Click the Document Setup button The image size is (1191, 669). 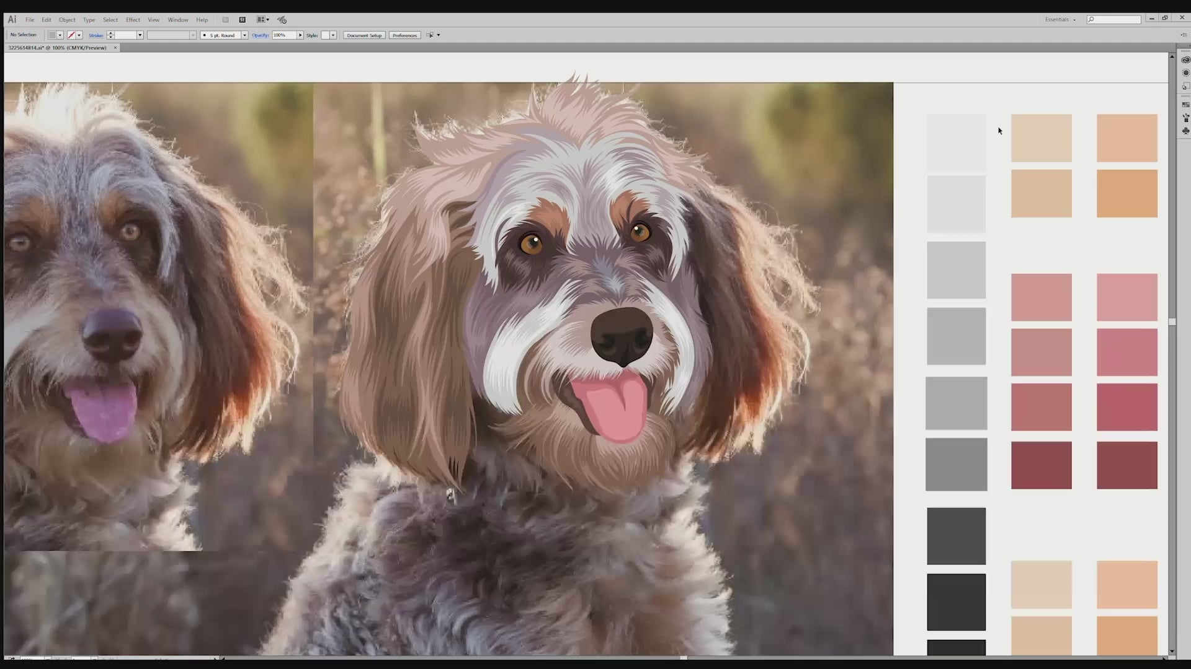pyautogui.click(x=364, y=35)
